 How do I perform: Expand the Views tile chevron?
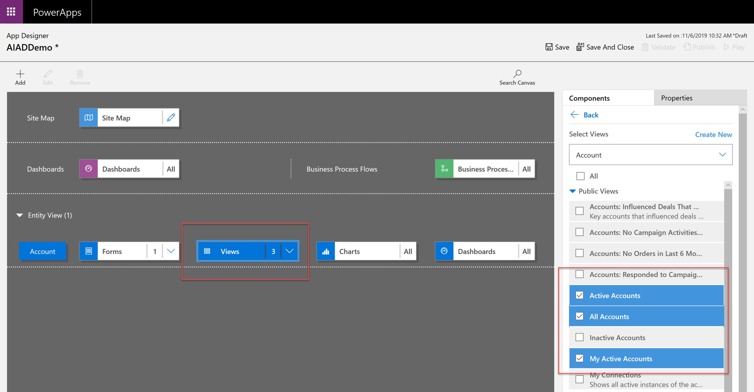click(290, 251)
